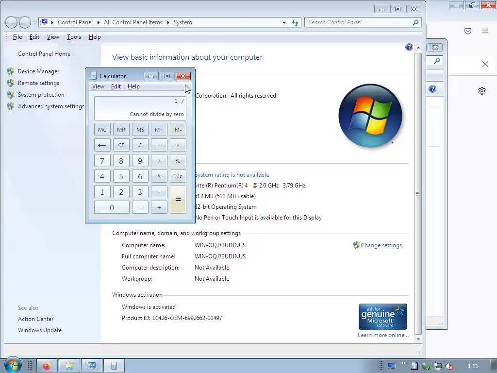Switch to Firefox in the taskbar
Viewport: 497px width, 373px height.
click(47, 366)
